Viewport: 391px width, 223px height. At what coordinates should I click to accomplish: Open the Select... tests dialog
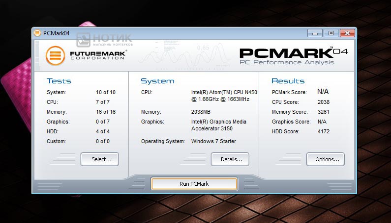[x=100, y=159]
